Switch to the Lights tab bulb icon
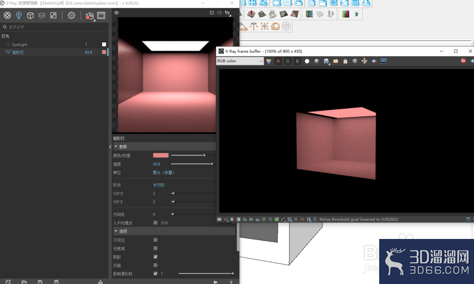Viewport: 474px width, 284px height. point(19,16)
